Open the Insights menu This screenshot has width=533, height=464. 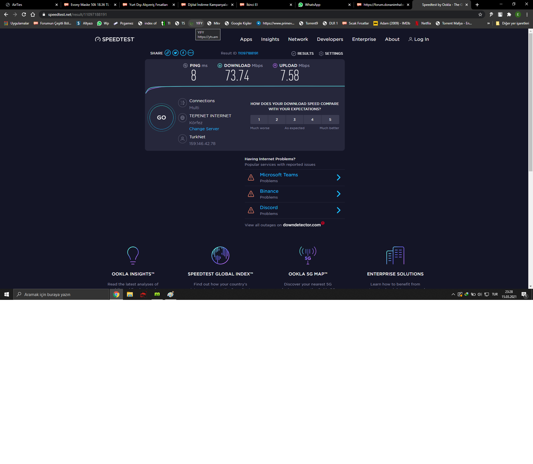coord(270,39)
